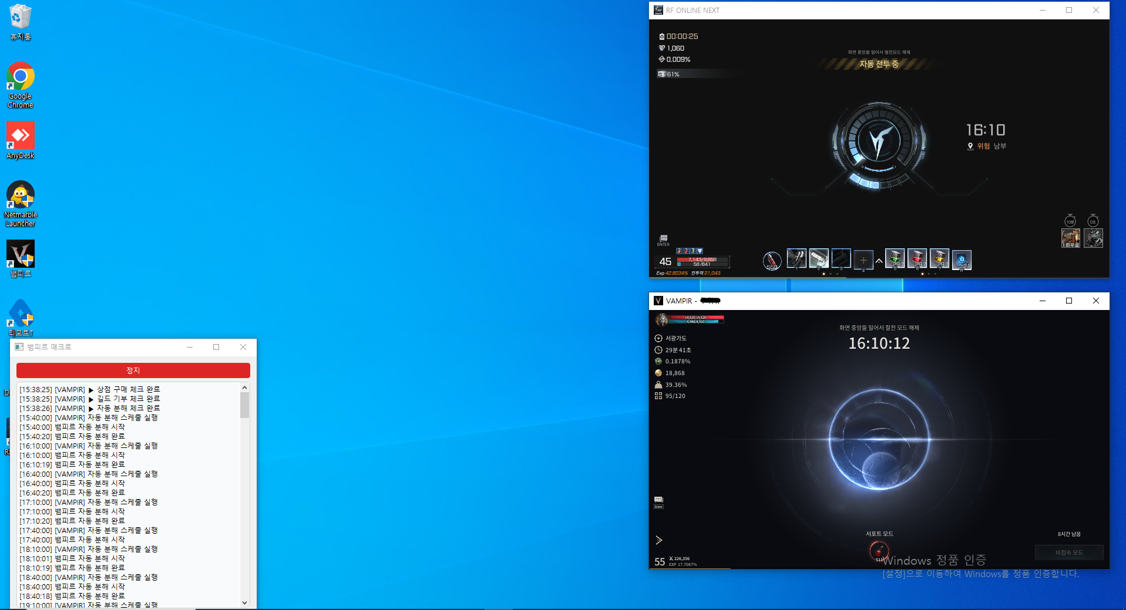The width and height of the screenshot is (1126, 610).
Task: Click the weight icon showing 39.36%
Action: (658, 384)
